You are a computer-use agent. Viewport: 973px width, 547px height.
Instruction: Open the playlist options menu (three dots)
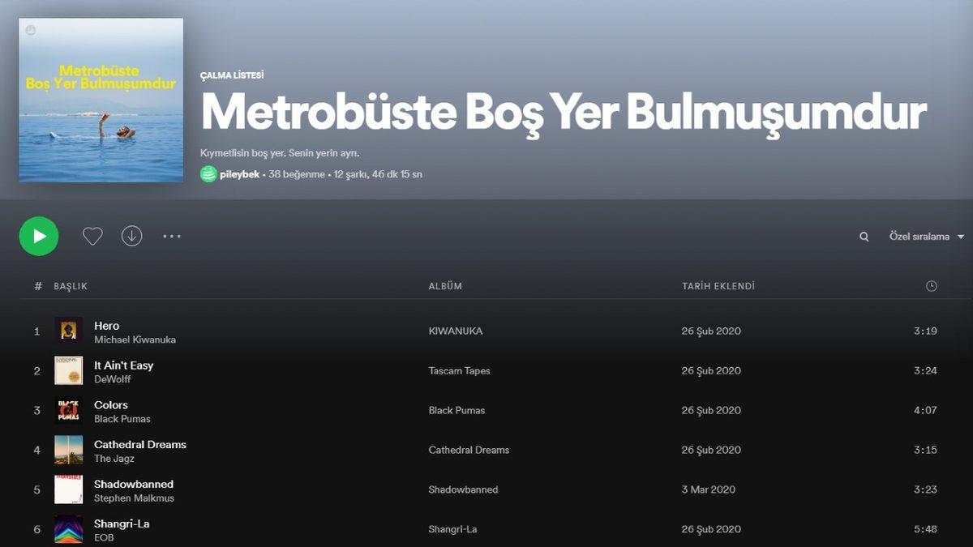click(x=171, y=236)
